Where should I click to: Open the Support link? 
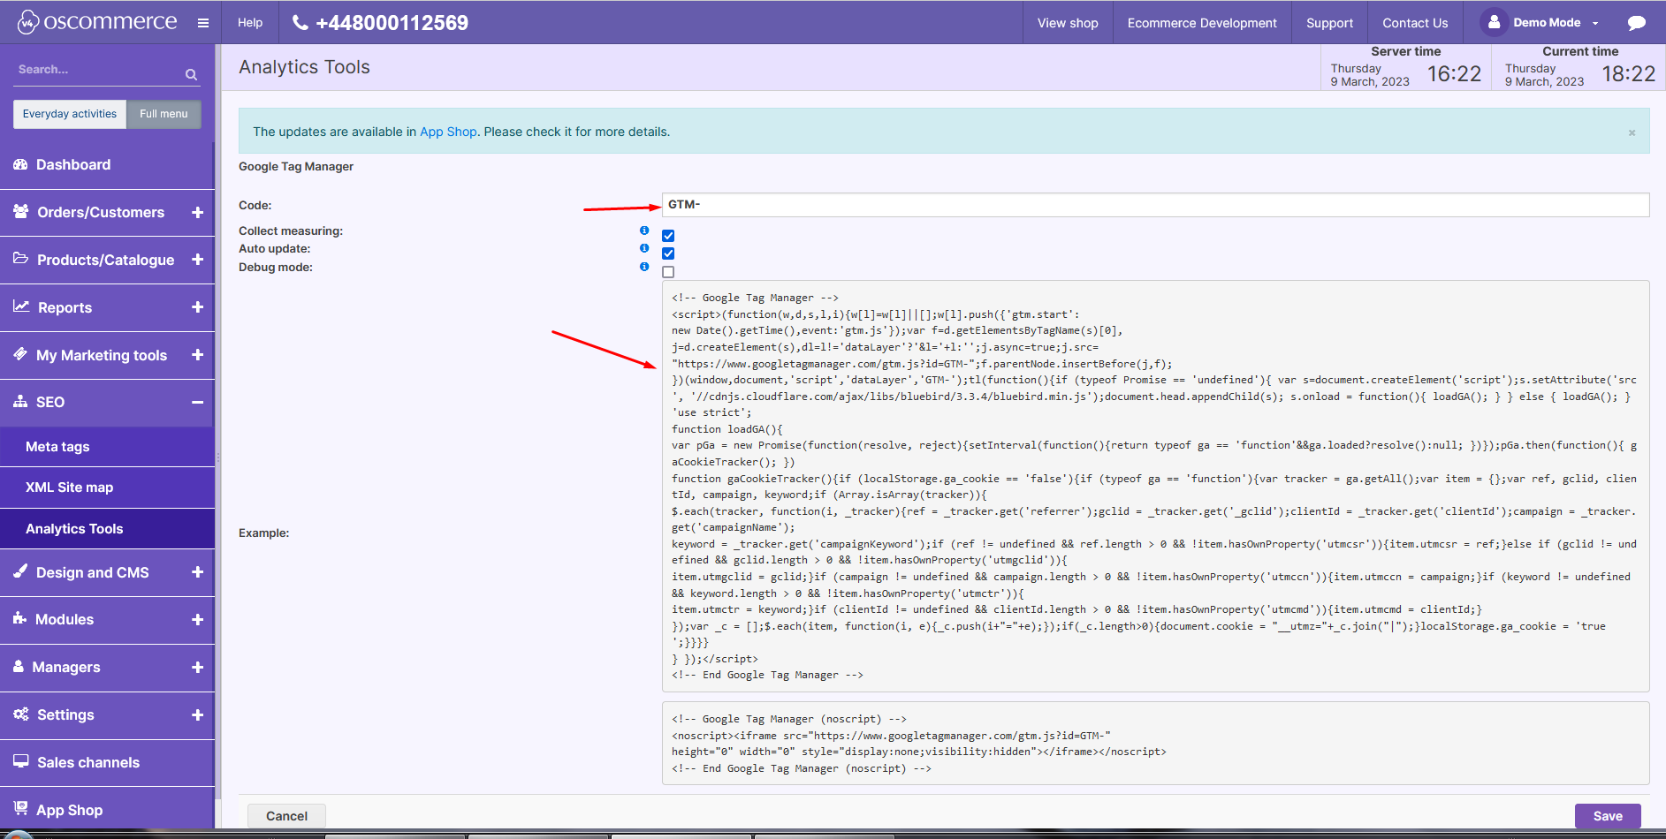click(1329, 23)
